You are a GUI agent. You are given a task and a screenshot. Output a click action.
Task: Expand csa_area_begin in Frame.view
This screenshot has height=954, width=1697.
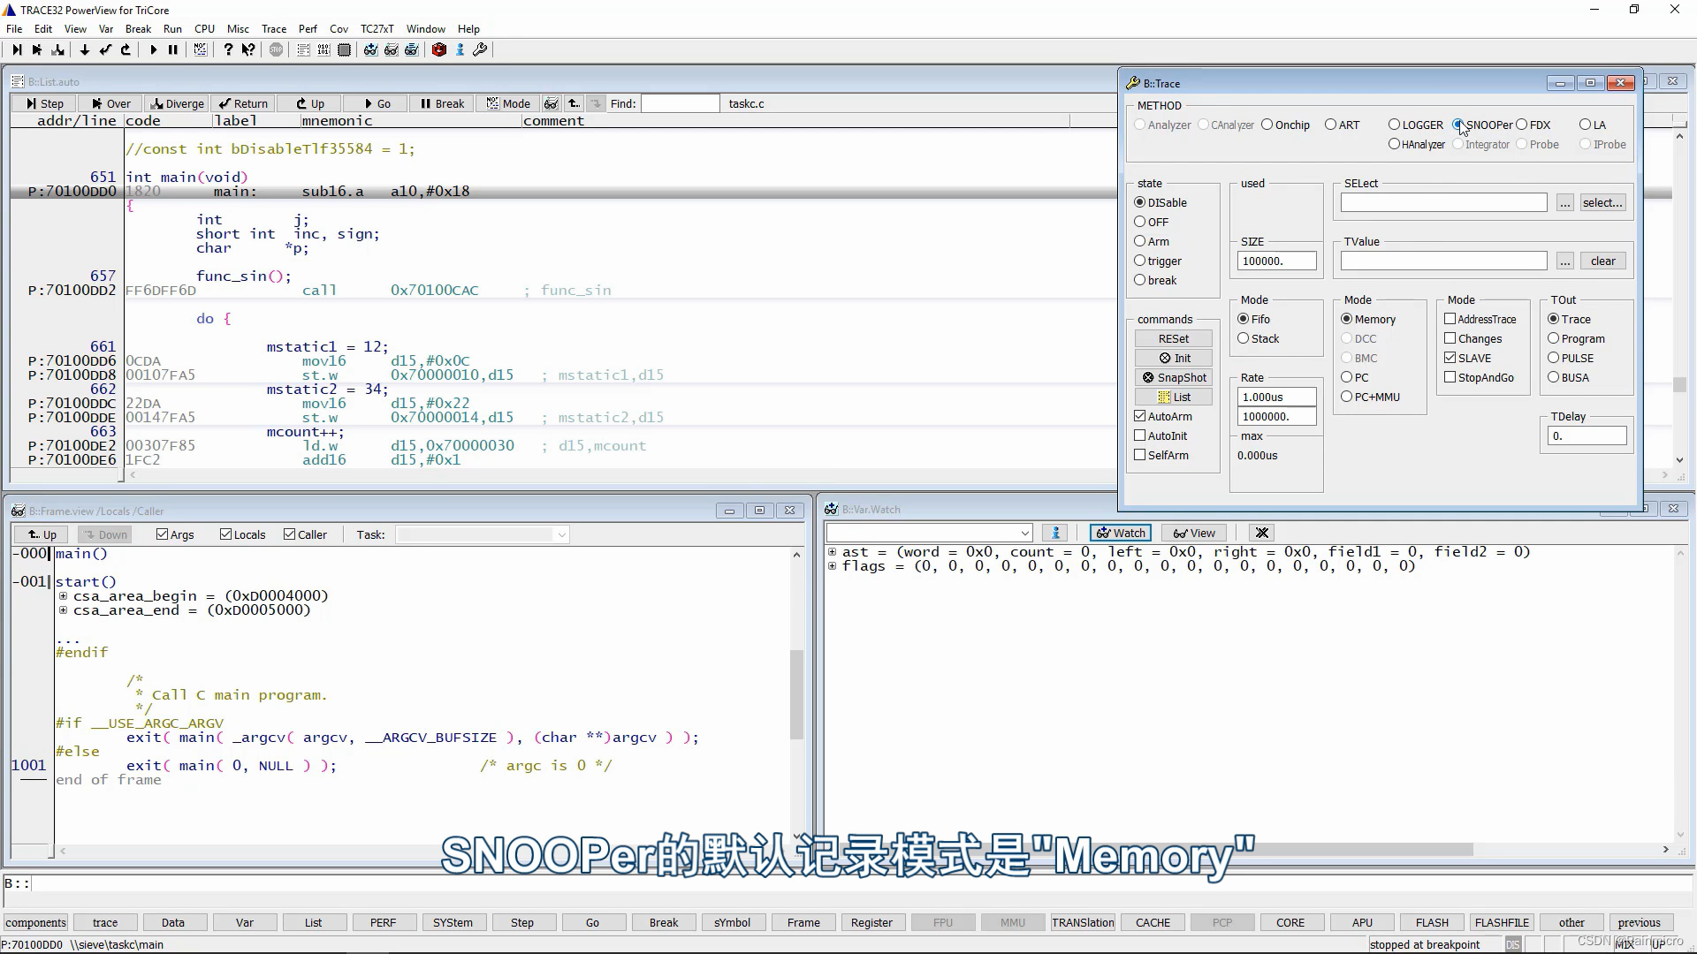tap(63, 596)
